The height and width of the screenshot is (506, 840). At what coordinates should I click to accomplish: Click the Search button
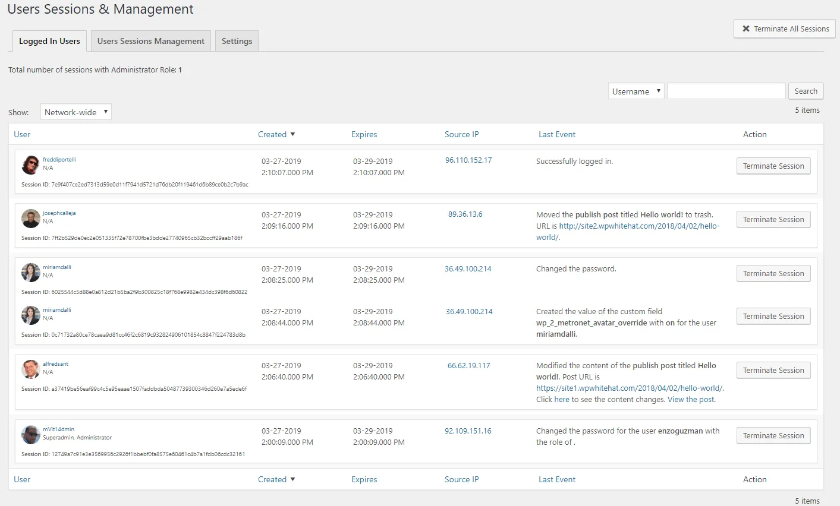coord(806,91)
